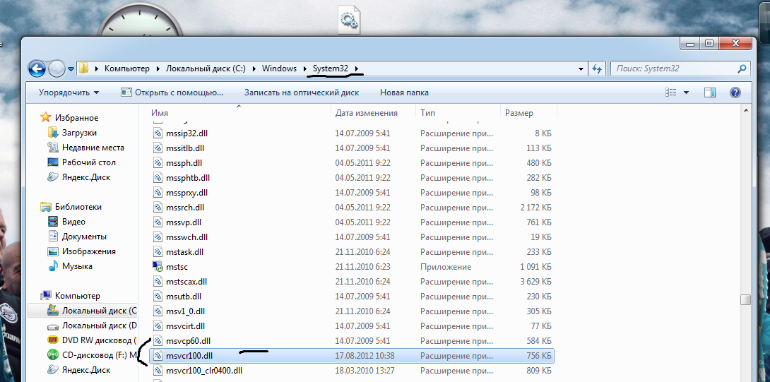The width and height of the screenshot is (770, 382).
Task: Click the mssprxy.dll file icon
Action: pyautogui.click(x=157, y=192)
